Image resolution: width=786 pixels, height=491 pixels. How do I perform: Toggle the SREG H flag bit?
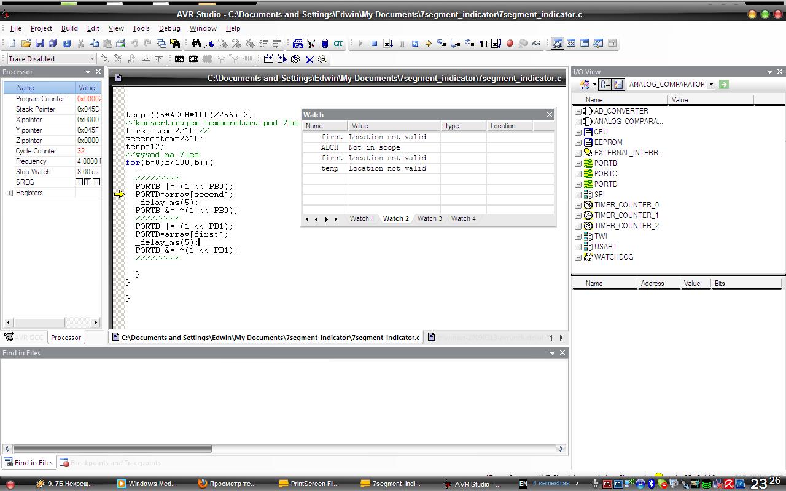point(96,182)
